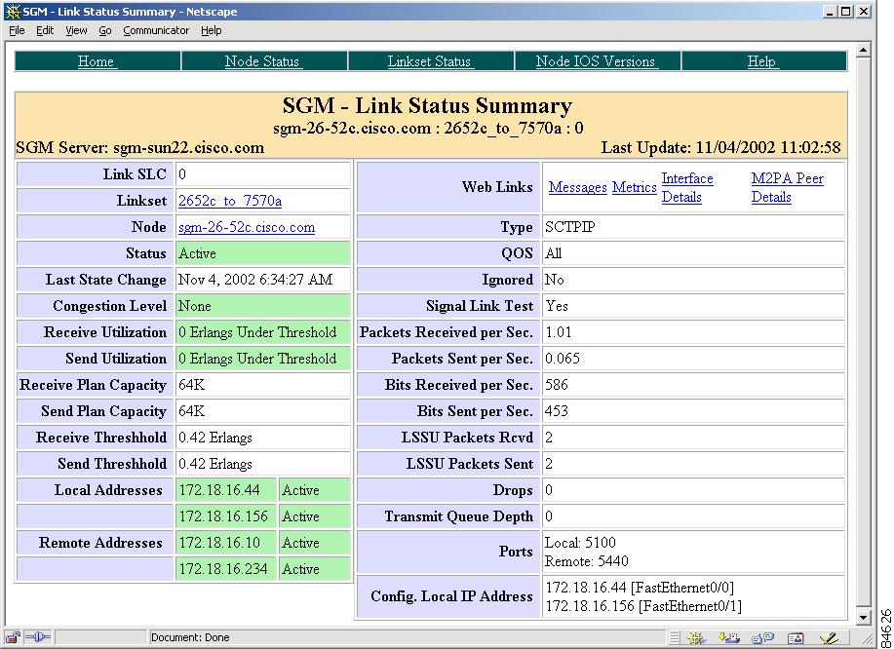Screen dimensions: 894x649
Task: Open the View menu
Action: [x=76, y=30]
